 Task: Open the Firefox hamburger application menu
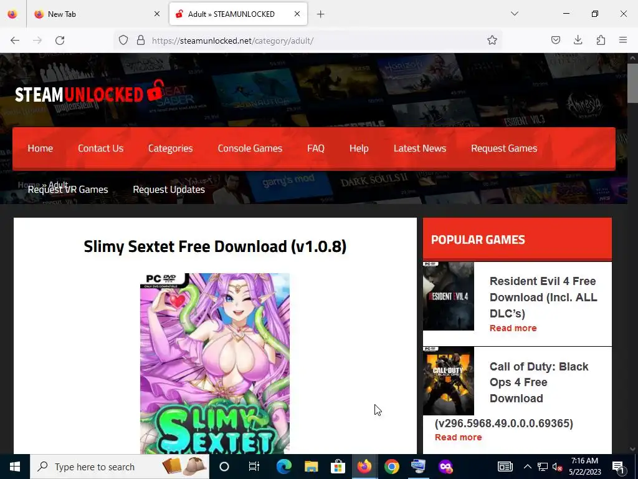pos(623,40)
